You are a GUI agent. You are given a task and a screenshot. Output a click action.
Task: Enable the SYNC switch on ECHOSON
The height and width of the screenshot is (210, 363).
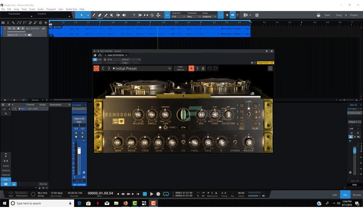[x=165, y=127]
